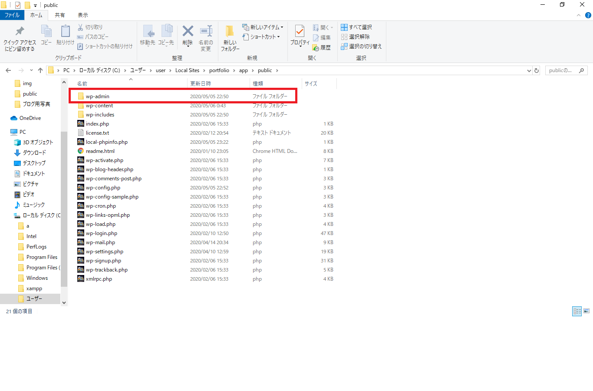Image resolution: width=593 pixels, height=391 pixels.
Task: Click the Delete (削除) X icon
Action: pos(188,31)
